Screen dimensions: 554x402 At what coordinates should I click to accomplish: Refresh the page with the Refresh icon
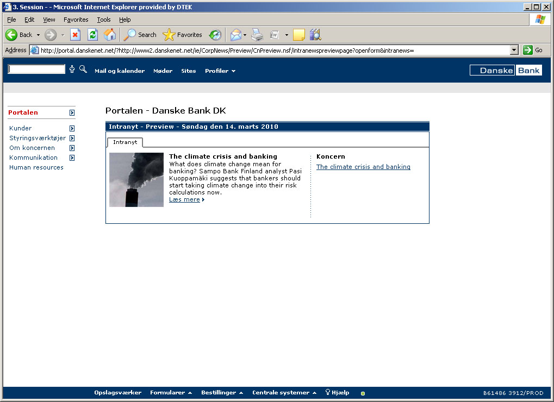point(92,35)
